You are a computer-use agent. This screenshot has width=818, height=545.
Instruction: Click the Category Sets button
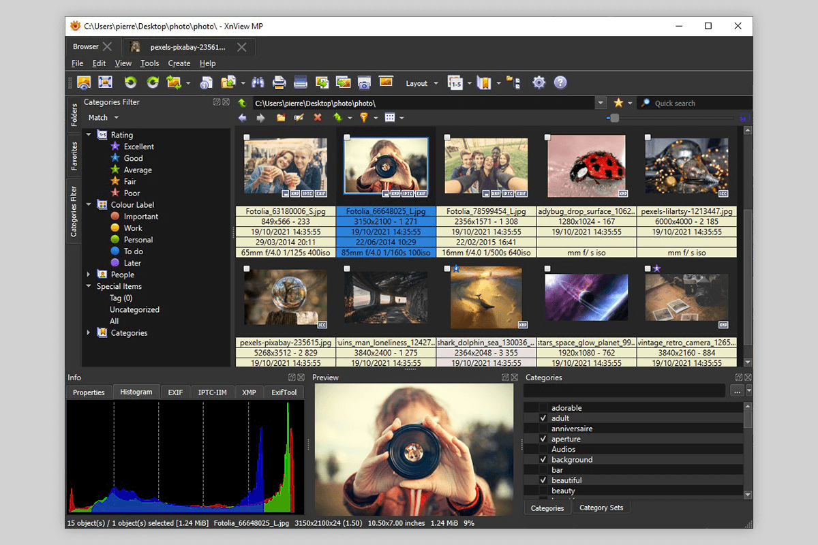601,508
